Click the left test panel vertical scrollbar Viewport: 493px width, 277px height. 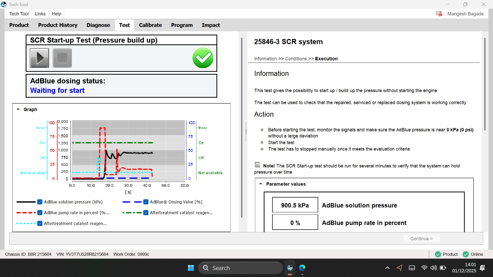click(242, 128)
